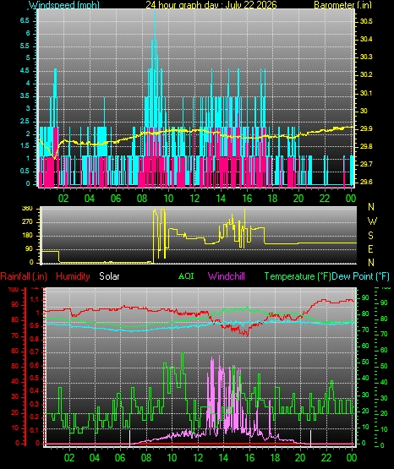The image size is (394, 469).
Task: Click the "24 hour graph day : July 22 2026" title
Action: [x=211, y=4]
